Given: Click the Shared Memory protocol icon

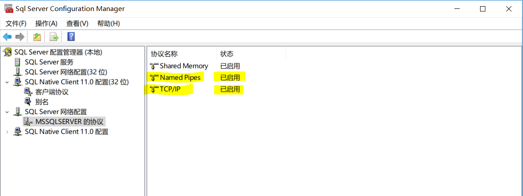Looking at the screenshot, I should pyautogui.click(x=154, y=66).
